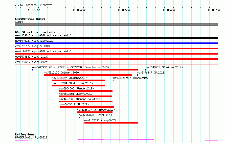Click the blue nsv5637873 Ebert2021 marker
The width and height of the screenshot is (225, 143).
pyautogui.click(x=79, y=117)
